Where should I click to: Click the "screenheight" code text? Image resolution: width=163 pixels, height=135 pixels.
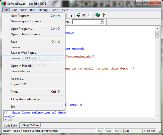(x=80, y=56)
